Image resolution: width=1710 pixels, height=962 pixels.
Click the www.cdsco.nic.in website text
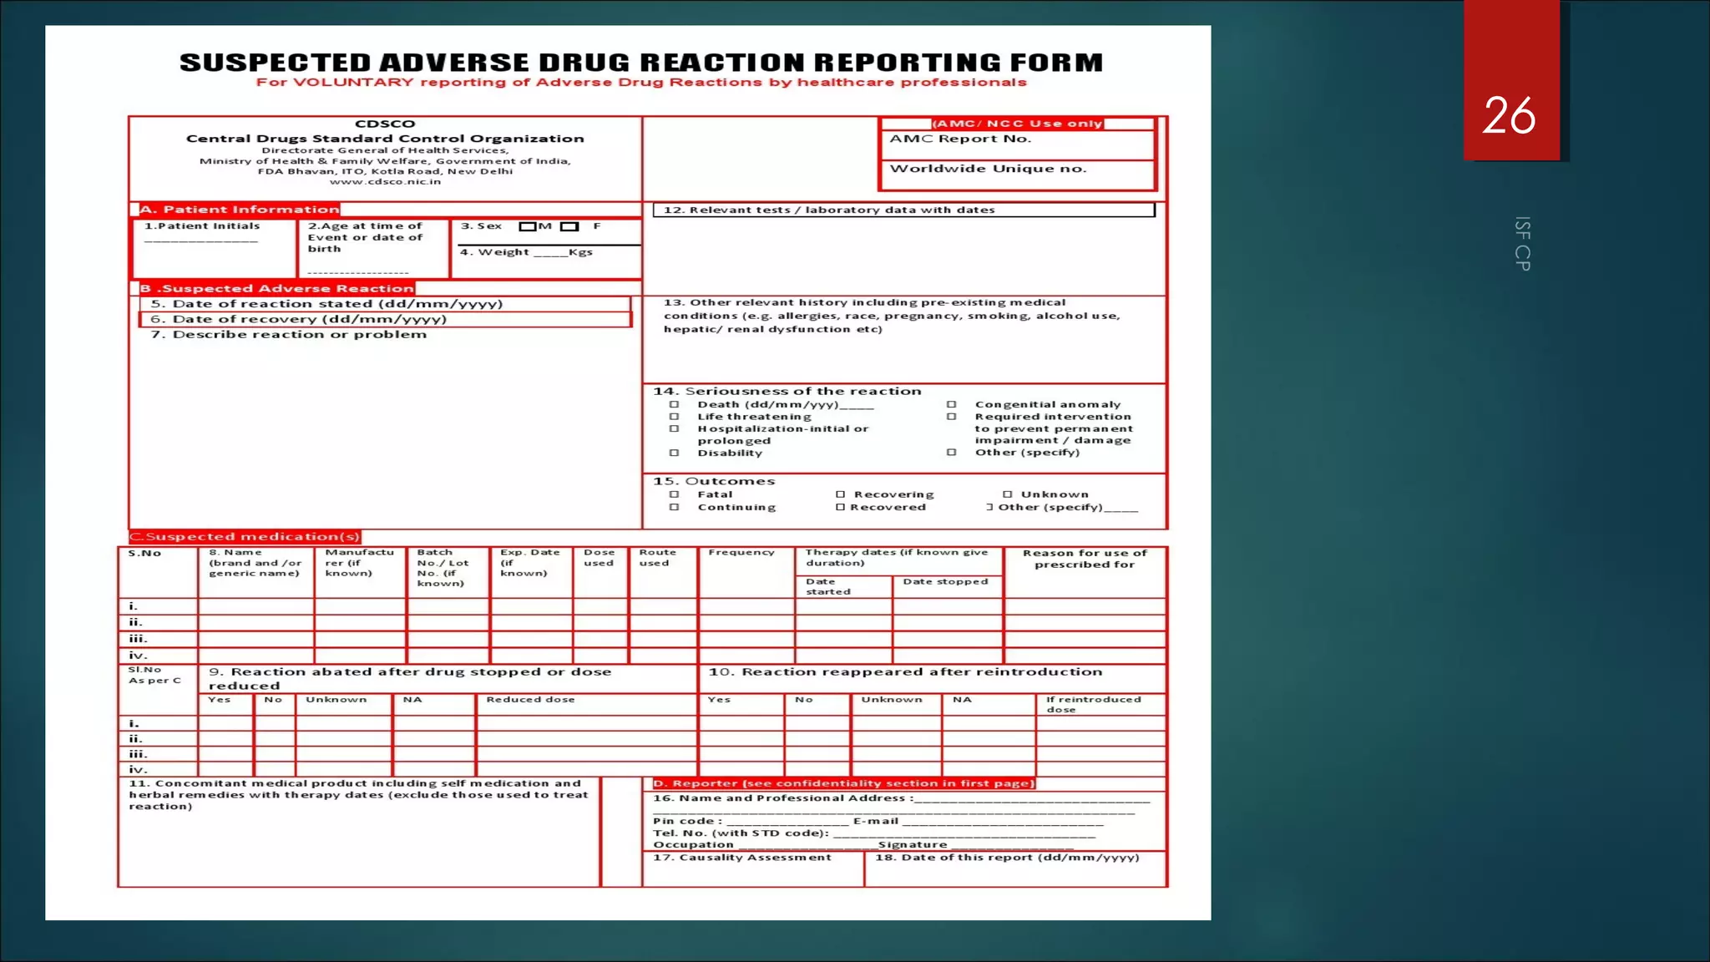pyautogui.click(x=385, y=182)
